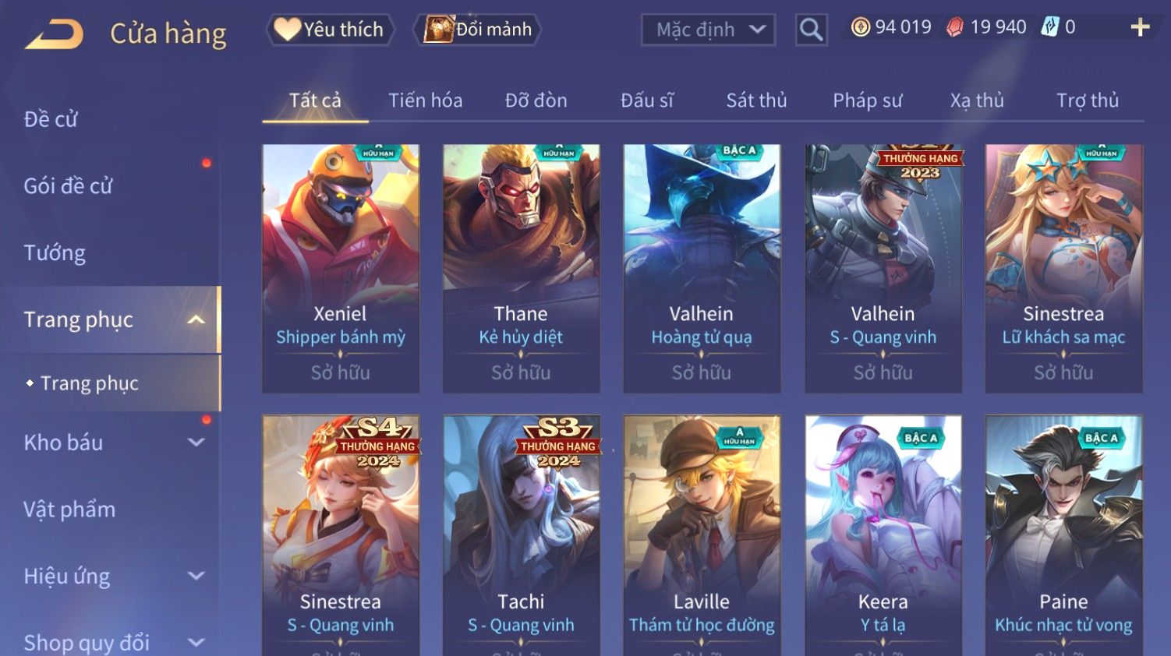Click the gold coin balance icon
Viewport: 1171px width, 656px height.
(860, 27)
